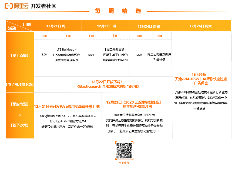
Task: Click the 原生加速•数创升级 subtitle
Action: tap(137, 107)
